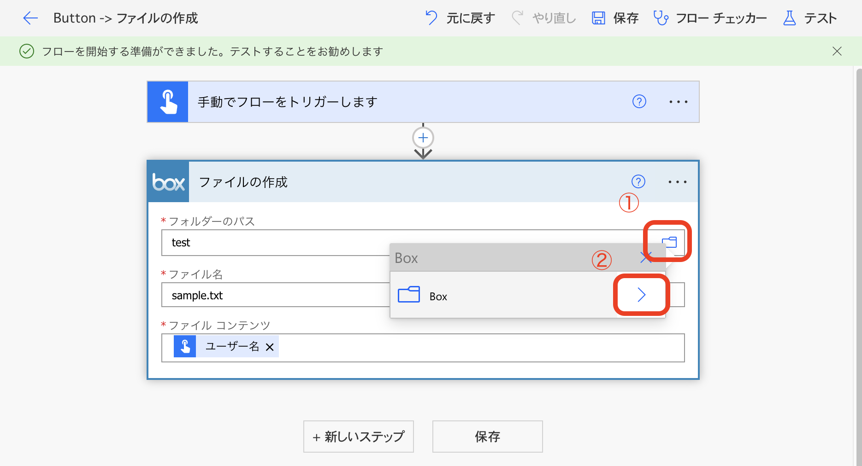862x466 pixels.
Task: Open help for ファイルの作成 action
Action: [x=638, y=181]
